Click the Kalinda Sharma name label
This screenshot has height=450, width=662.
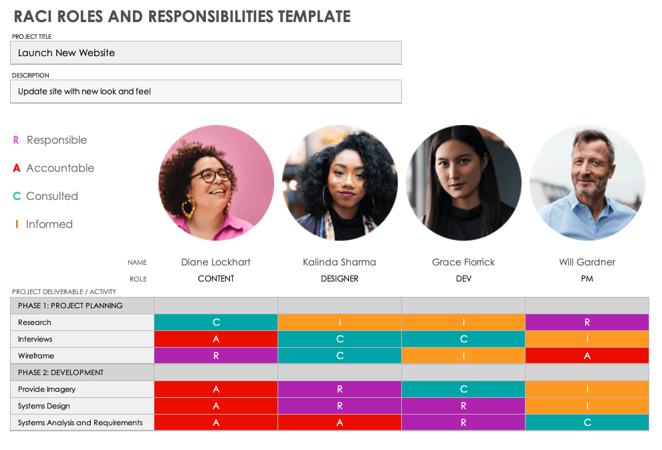point(340,262)
